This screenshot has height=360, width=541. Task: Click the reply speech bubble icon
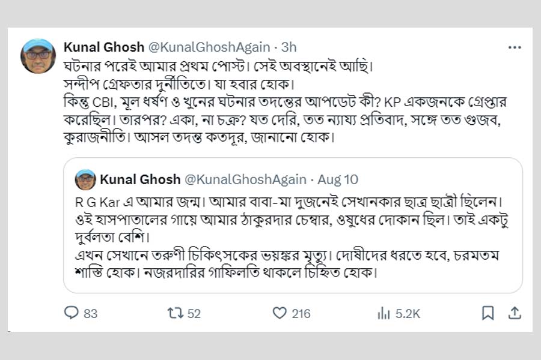point(71,313)
